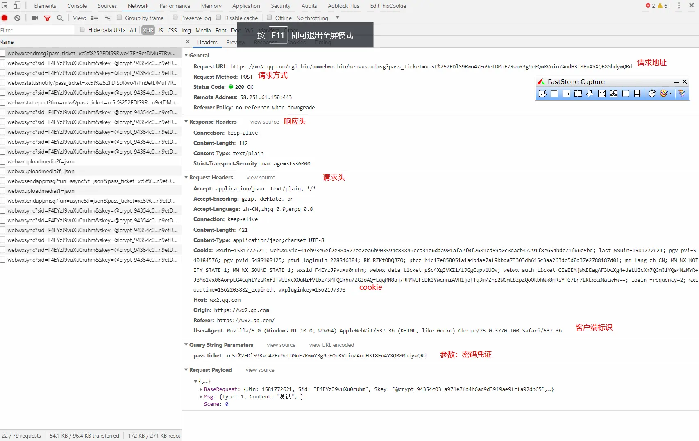Tick checkbox beside first webwxuploadmedia request
699x441 pixels.
[x=3, y=161]
